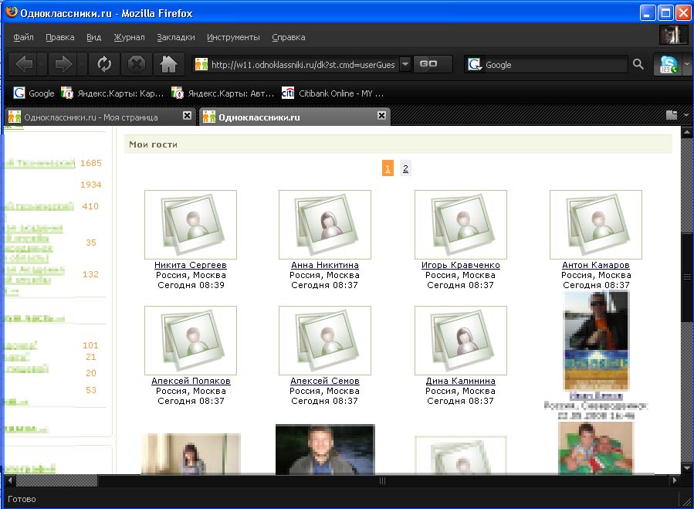Open Никита Сергеев's profile link
This screenshot has width=694, height=509.
coord(190,265)
